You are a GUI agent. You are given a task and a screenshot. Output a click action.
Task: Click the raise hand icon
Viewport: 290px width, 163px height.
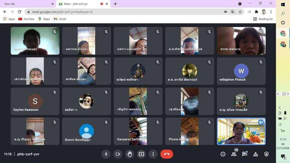(130, 154)
